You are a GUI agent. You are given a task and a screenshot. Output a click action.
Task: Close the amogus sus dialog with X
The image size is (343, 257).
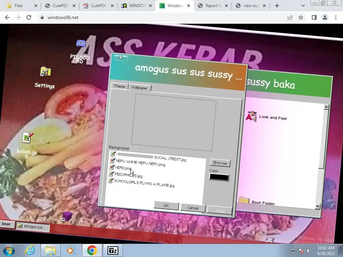[121, 58]
